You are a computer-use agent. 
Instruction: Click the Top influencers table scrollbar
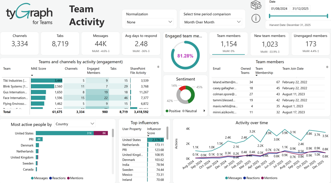click(167, 133)
